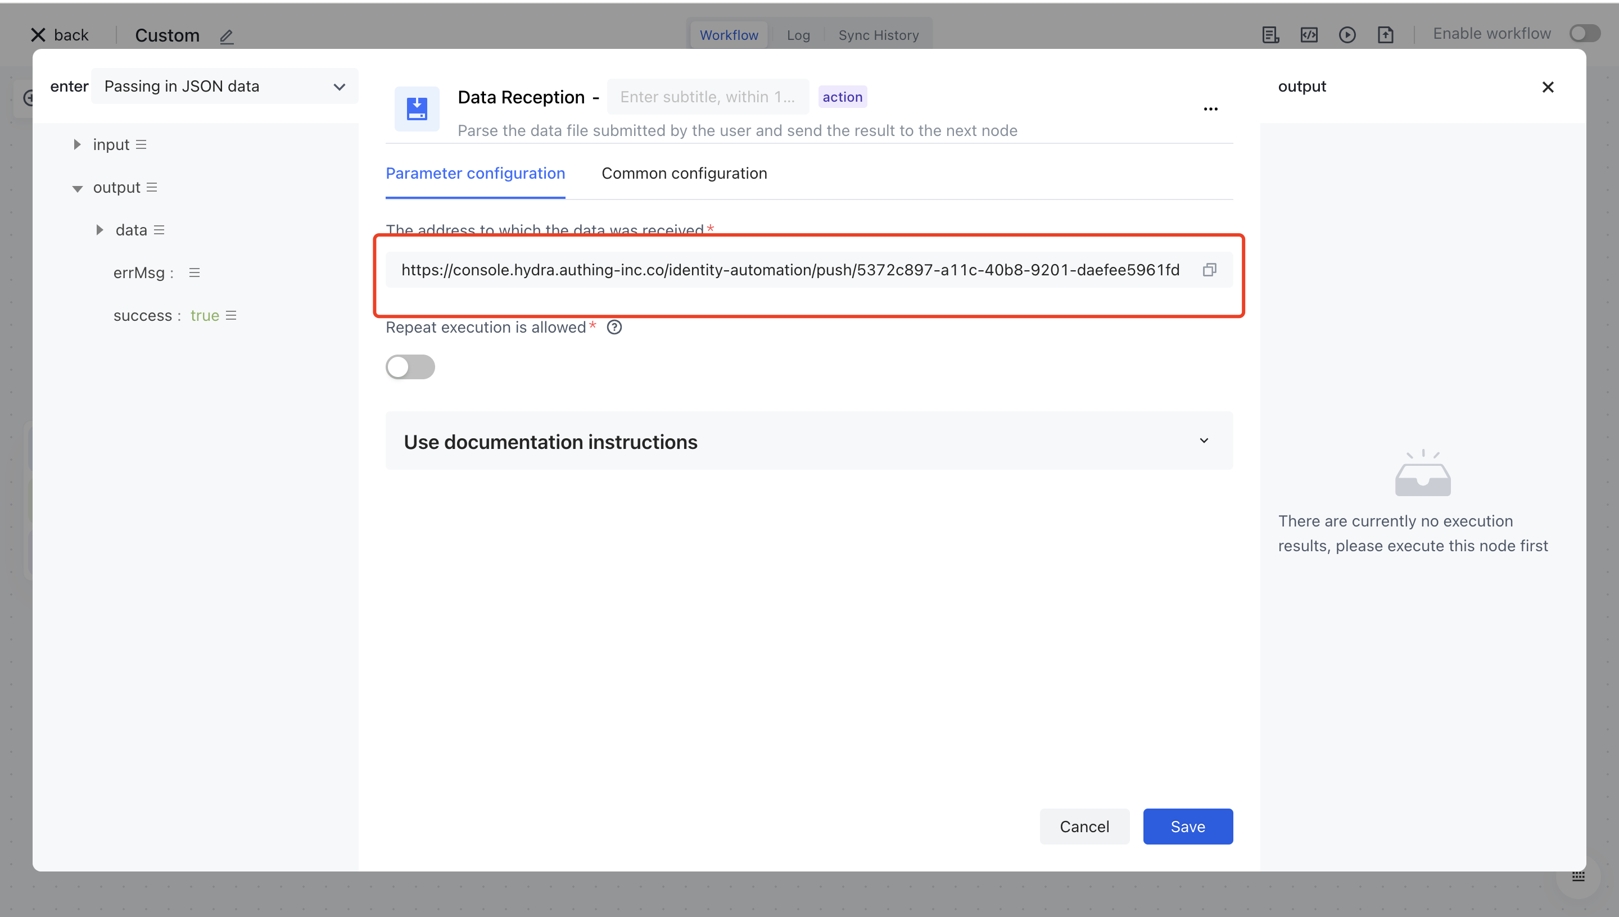Screen dimensions: 1619x917
Task: Click the export/upload toolbar icon
Action: coord(1385,35)
